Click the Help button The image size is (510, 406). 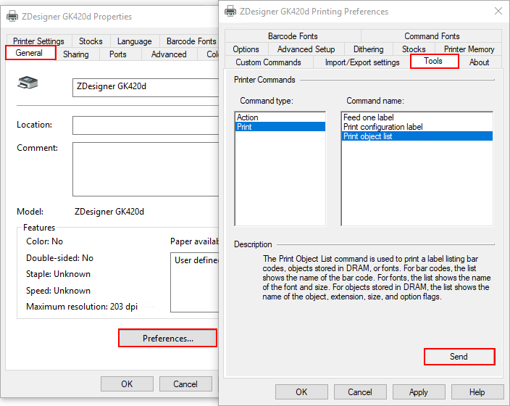click(477, 392)
